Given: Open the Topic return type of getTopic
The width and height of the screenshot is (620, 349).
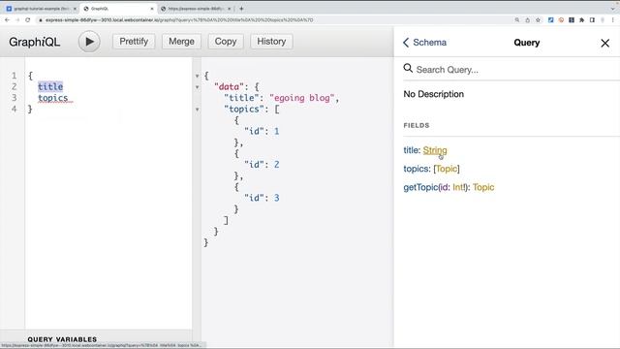Looking at the screenshot, I should (x=483, y=187).
